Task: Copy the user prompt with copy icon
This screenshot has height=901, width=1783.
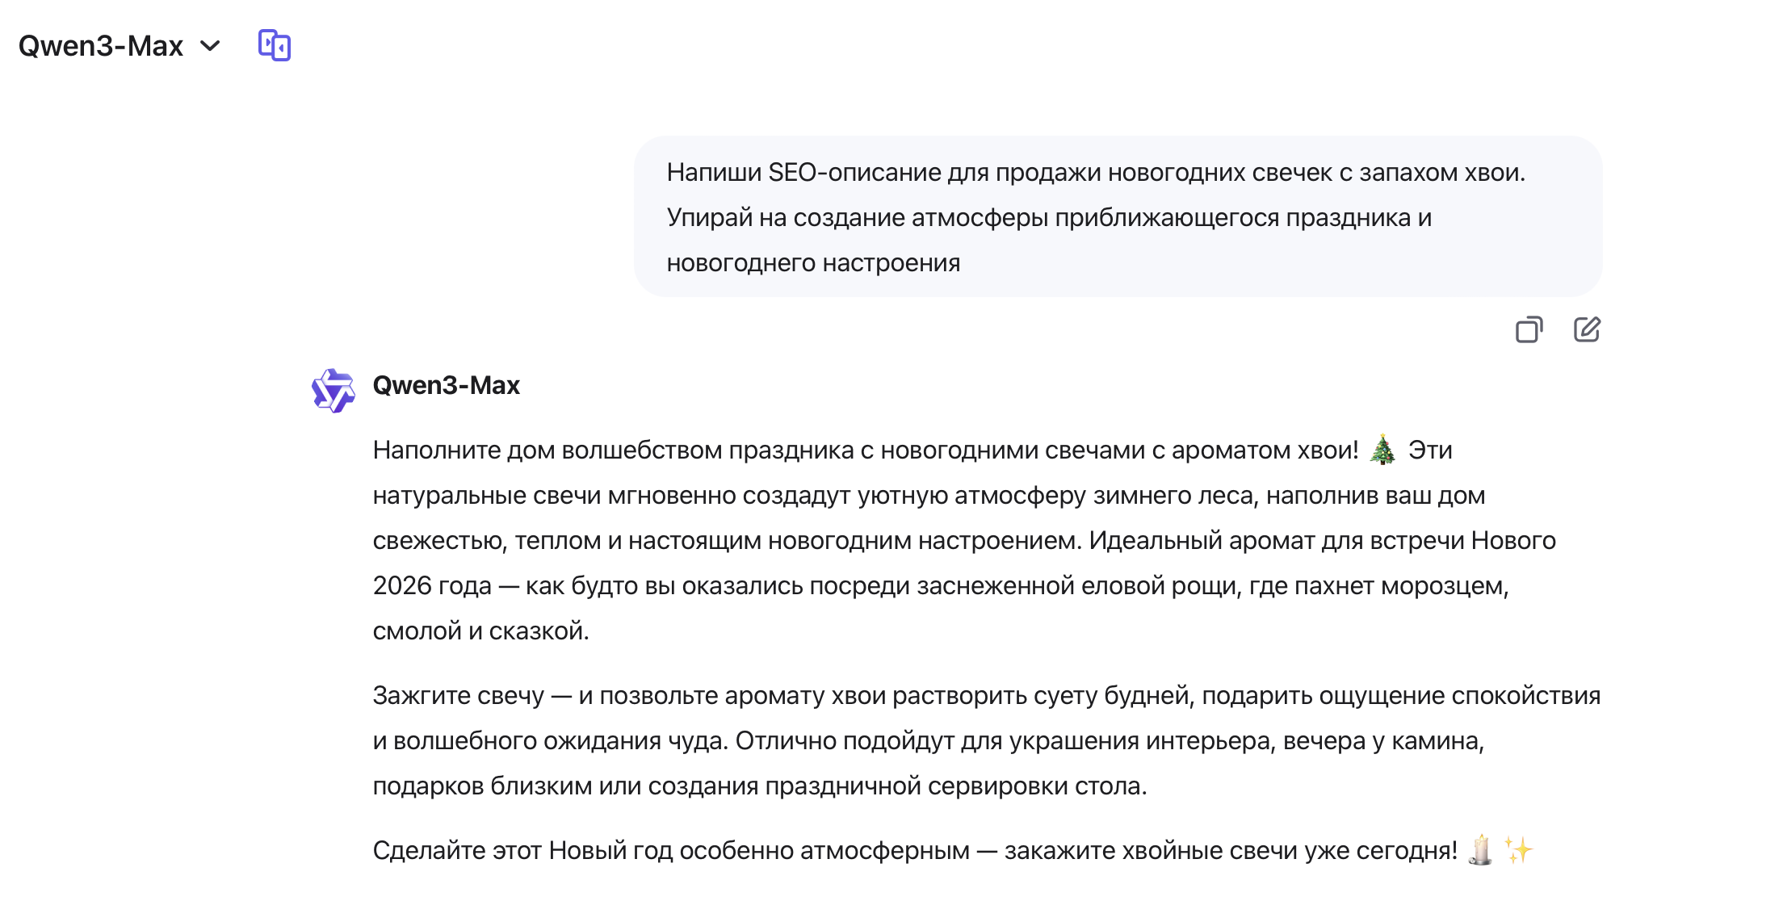Action: point(1528,329)
